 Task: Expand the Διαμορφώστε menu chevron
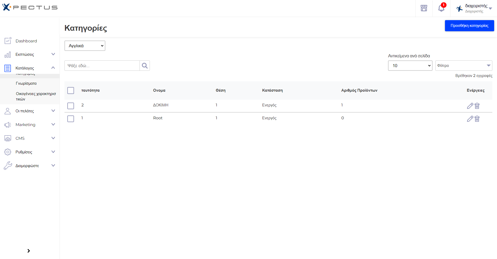pos(53,166)
